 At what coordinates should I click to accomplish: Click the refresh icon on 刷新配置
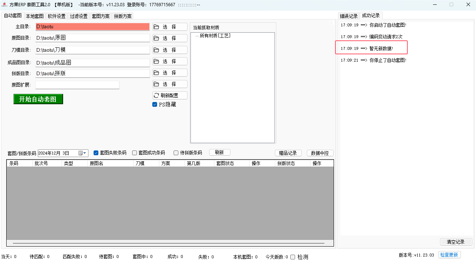pos(157,95)
